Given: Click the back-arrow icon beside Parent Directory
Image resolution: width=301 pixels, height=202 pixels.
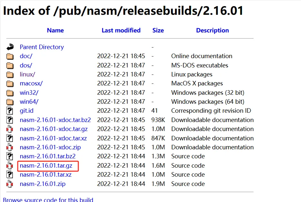Looking at the screenshot, I should [x=10, y=47].
